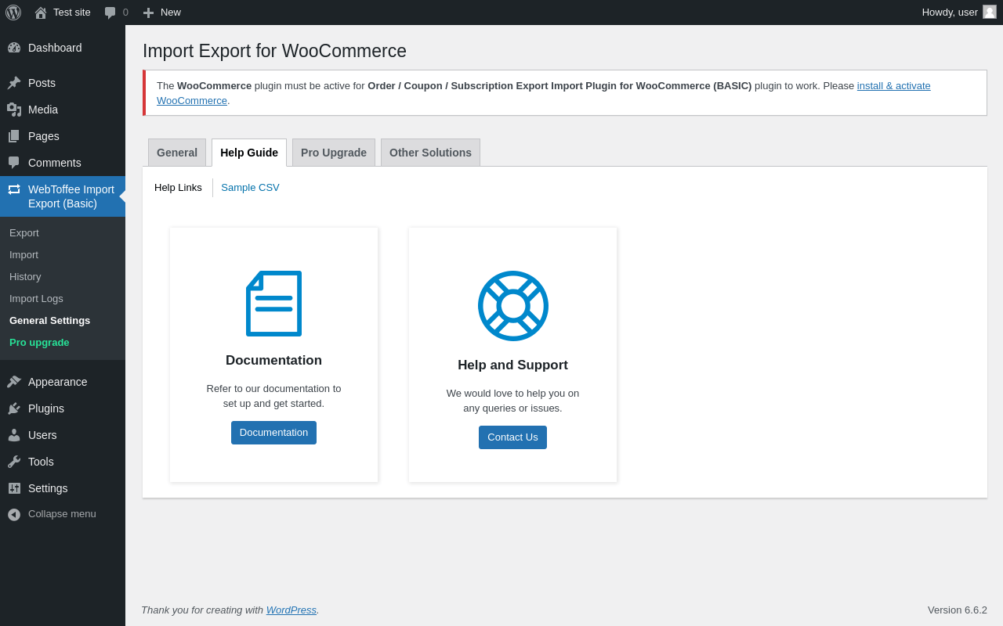Click the blue Documentation button

(x=273, y=433)
